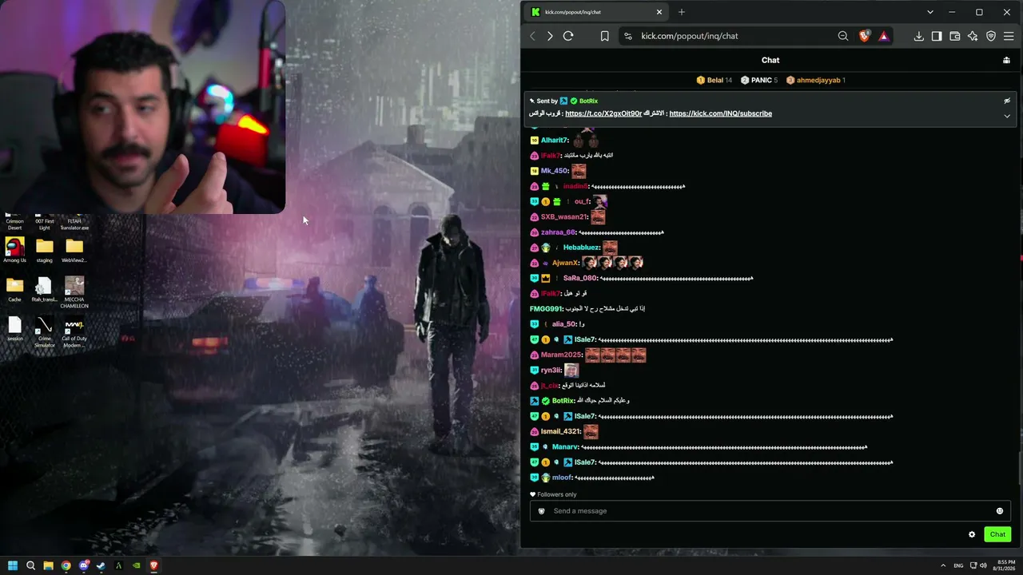Click username Maram2025 in chat

click(x=562, y=355)
